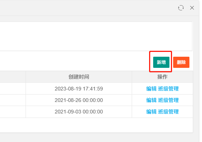
Task: Select the blank cell beside 2023-08-19 17:41:59
Action: coord(13,89)
